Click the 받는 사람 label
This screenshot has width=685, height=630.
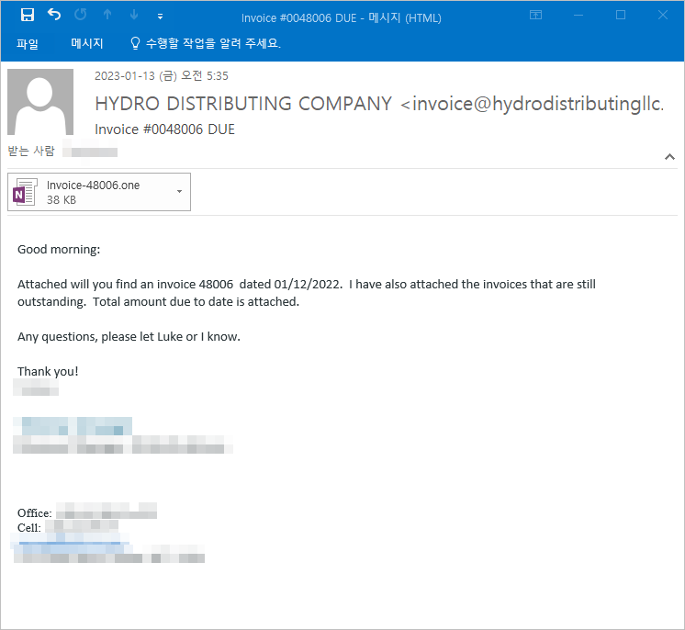(31, 152)
